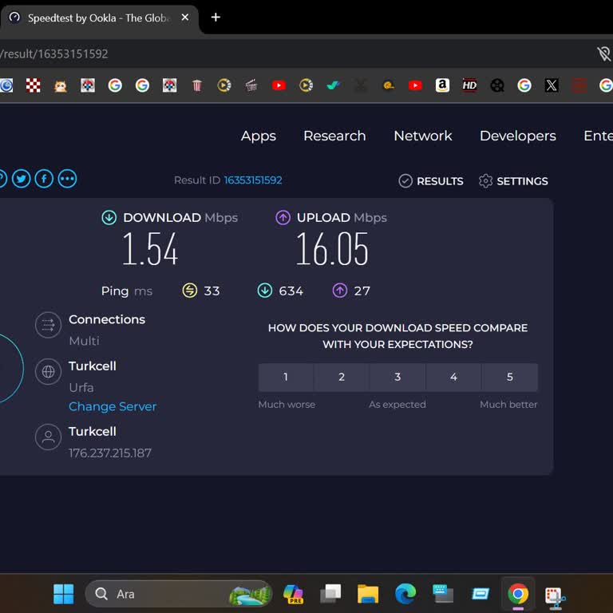Click the upload speed value 16.05
613x613 pixels.
tap(332, 249)
